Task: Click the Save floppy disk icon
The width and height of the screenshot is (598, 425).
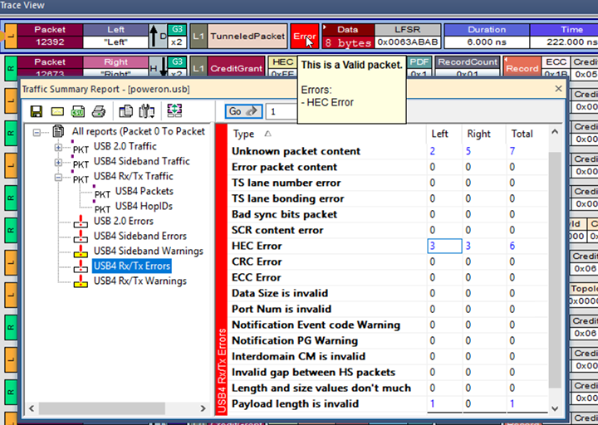Action: [37, 111]
